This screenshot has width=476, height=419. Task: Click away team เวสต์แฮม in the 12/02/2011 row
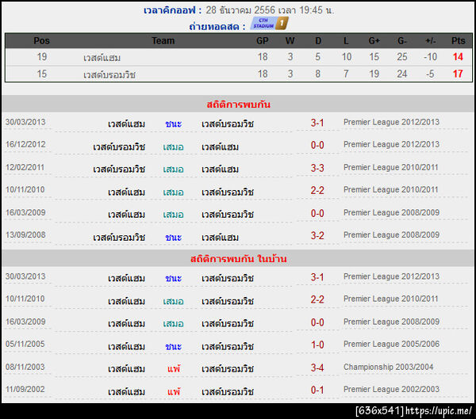(x=220, y=169)
